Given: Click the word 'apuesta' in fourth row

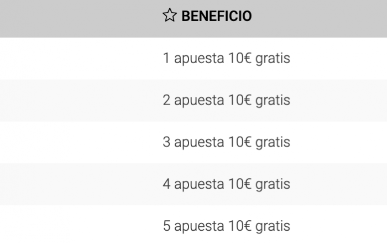Looking at the screenshot, I should point(199,185).
